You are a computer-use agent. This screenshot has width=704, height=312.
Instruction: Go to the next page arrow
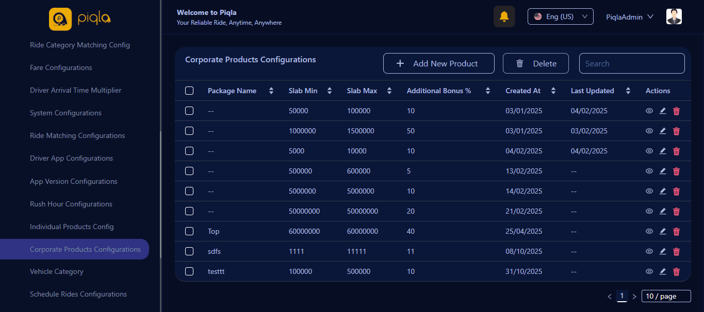pos(634,297)
